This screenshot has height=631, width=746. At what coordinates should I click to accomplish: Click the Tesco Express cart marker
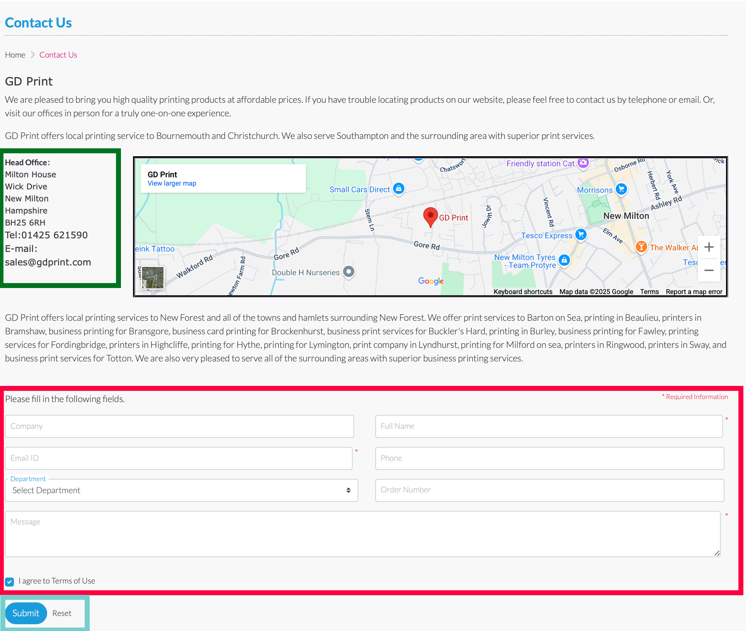[x=581, y=235]
